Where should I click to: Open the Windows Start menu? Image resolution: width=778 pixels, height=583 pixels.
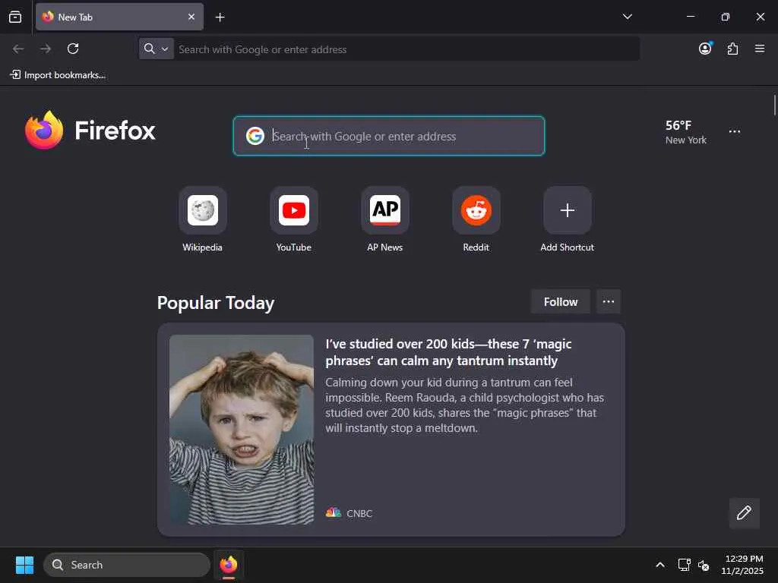24,565
